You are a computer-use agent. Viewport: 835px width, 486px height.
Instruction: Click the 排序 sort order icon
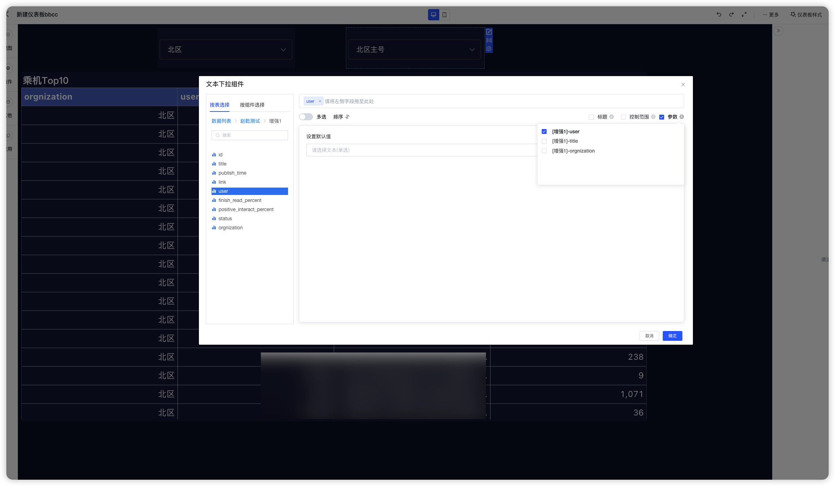347,117
